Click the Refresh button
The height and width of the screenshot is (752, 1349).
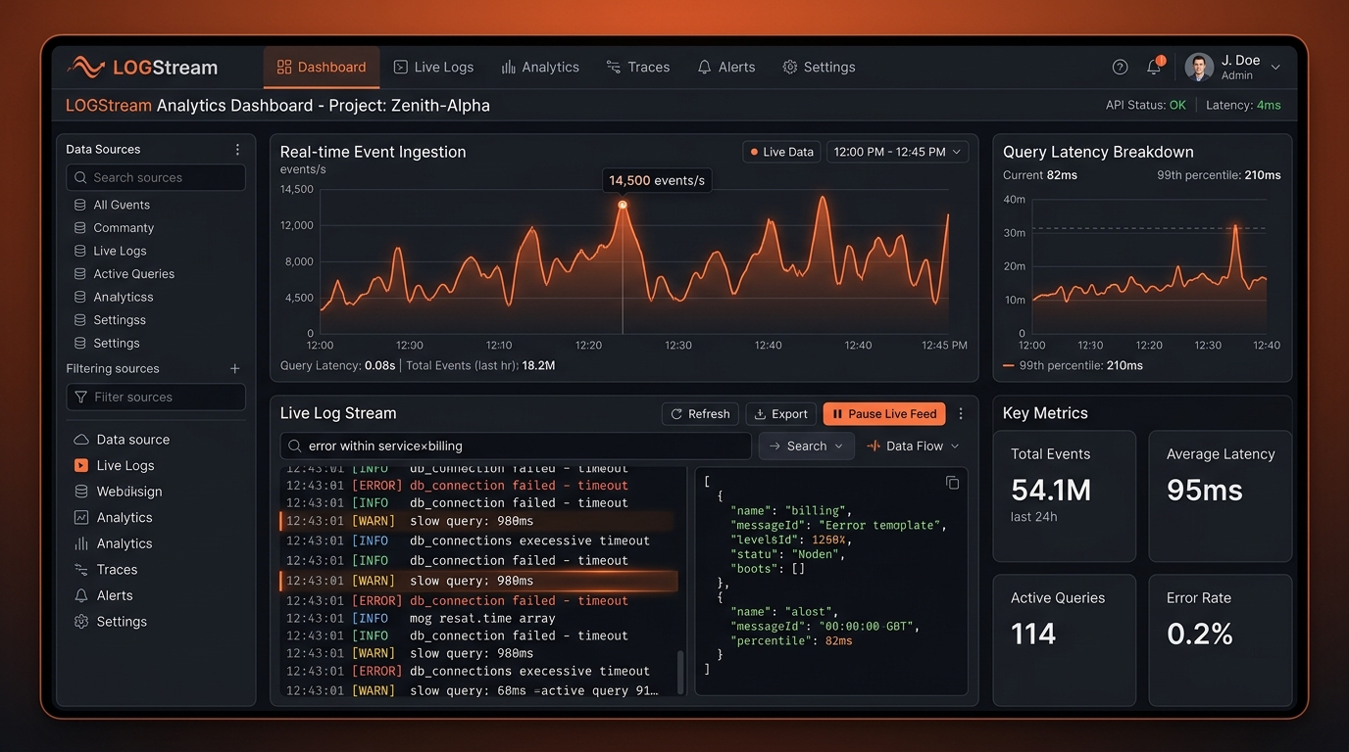pos(700,414)
